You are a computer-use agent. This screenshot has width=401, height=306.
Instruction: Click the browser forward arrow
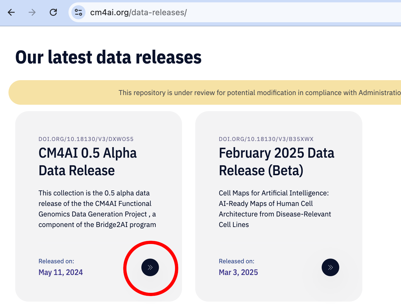pos(32,12)
